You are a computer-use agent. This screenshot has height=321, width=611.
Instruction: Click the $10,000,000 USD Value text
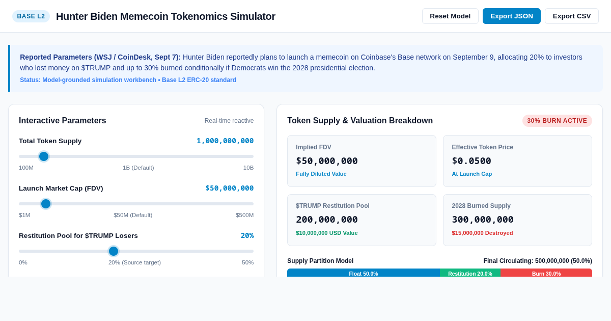pyautogui.click(x=327, y=233)
